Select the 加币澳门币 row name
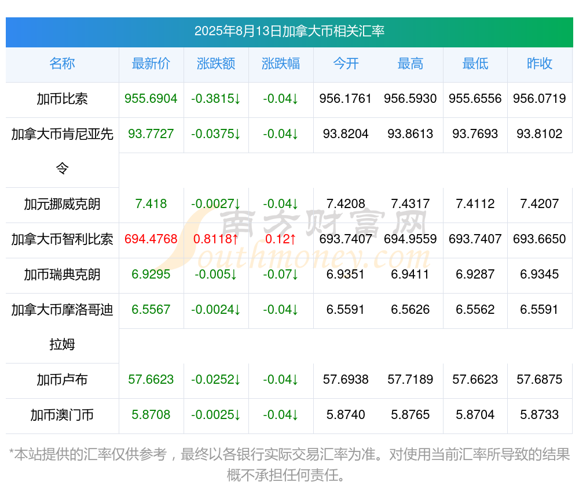579x493 pixels. (62, 415)
